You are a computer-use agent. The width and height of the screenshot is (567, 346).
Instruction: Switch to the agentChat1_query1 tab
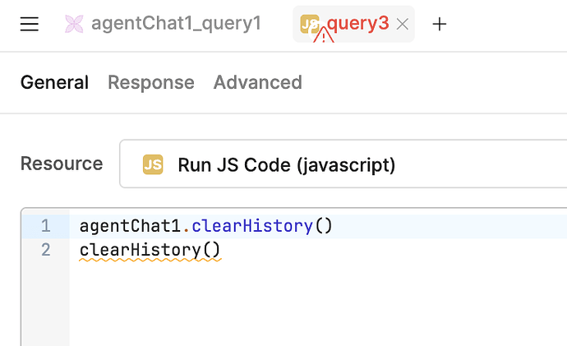tap(175, 24)
